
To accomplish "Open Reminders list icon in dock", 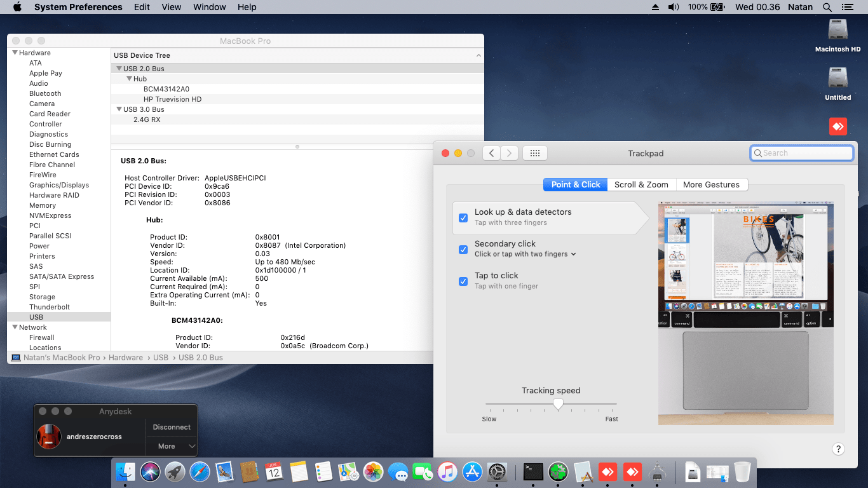I will [323, 471].
